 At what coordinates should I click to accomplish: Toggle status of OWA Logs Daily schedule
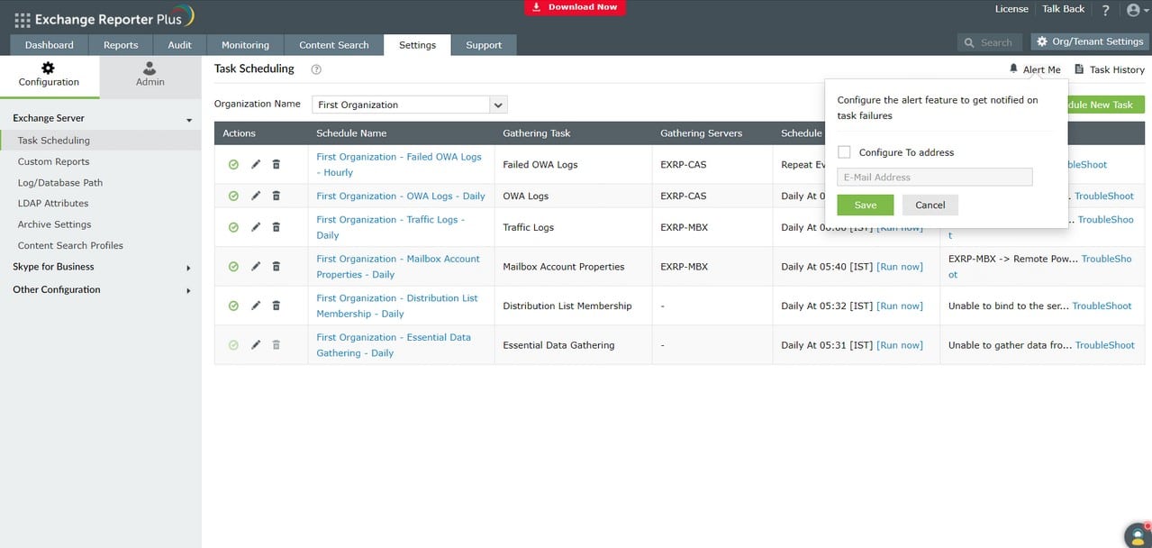[x=233, y=196]
